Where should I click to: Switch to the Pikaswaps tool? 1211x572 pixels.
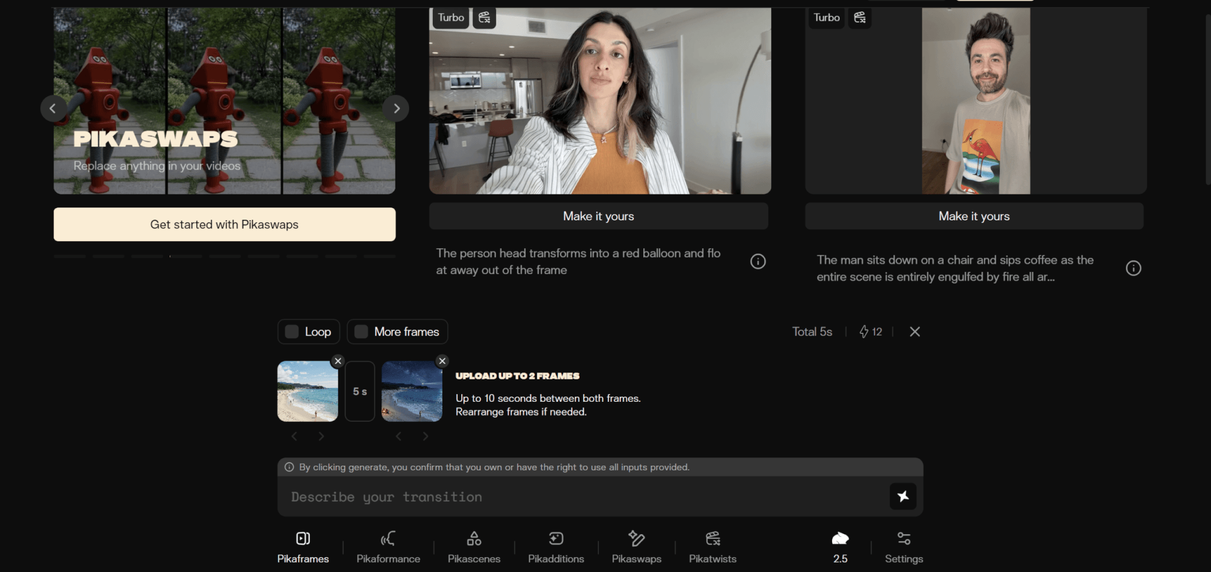coord(636,547)
